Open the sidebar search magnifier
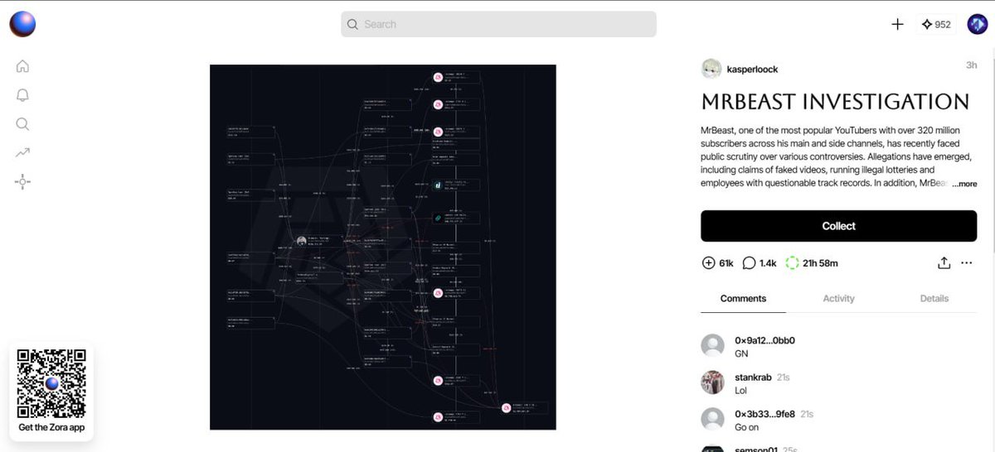 point(22,124)
